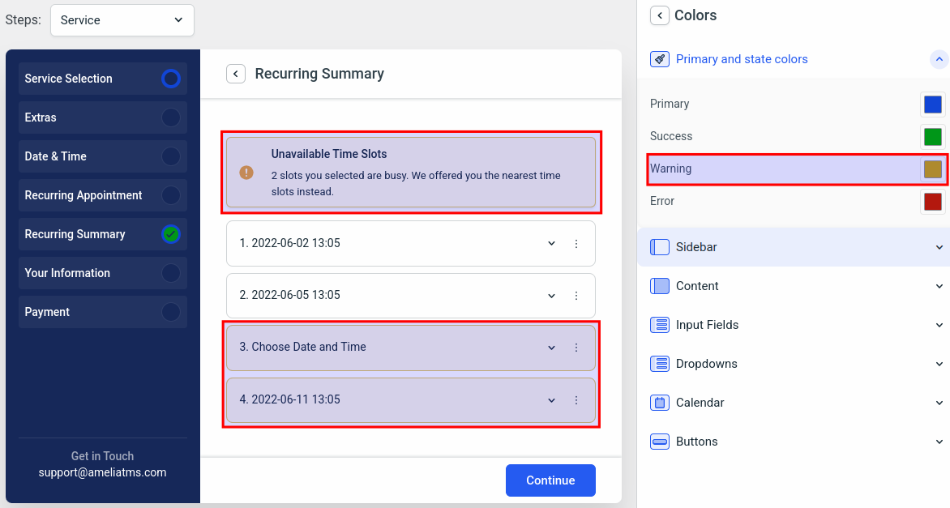Open the Steps Service dropdown

point(122,20)
